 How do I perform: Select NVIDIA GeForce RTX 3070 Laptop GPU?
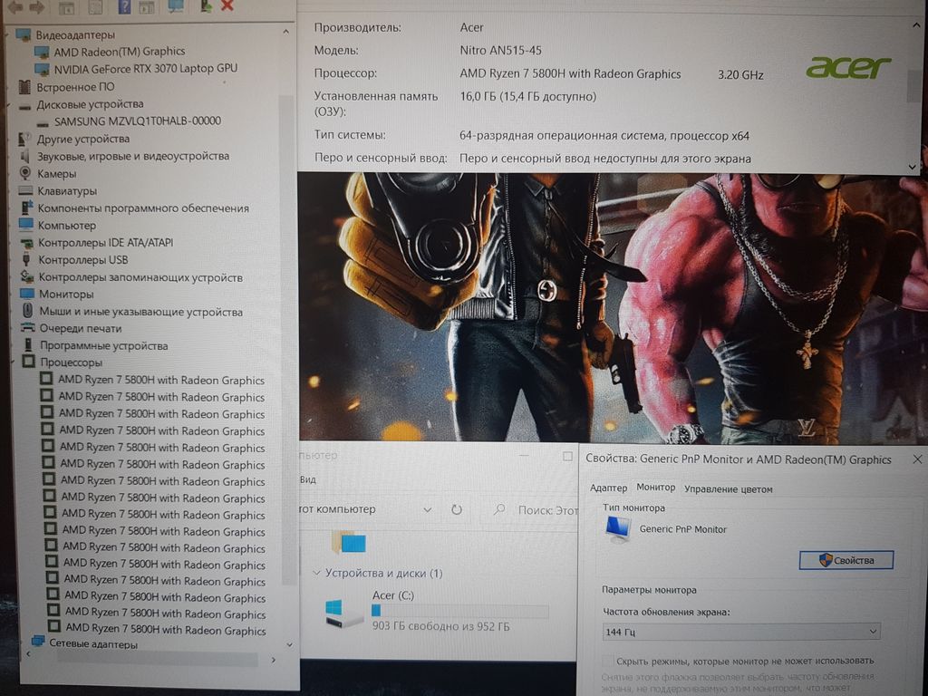tap(146, 69)
